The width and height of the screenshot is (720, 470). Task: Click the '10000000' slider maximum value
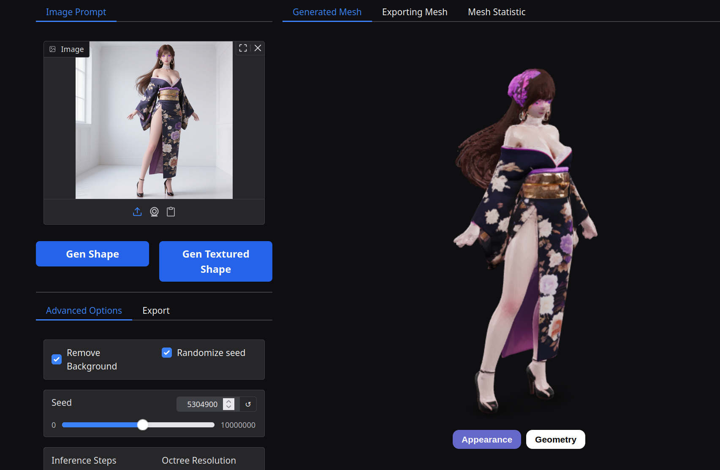pyautogui.click(x=238, y=425)
